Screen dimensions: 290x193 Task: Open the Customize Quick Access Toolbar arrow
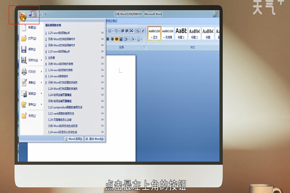[x=45, y=14]
